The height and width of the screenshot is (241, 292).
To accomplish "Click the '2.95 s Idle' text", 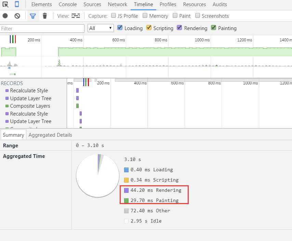I will coord(146,221).
